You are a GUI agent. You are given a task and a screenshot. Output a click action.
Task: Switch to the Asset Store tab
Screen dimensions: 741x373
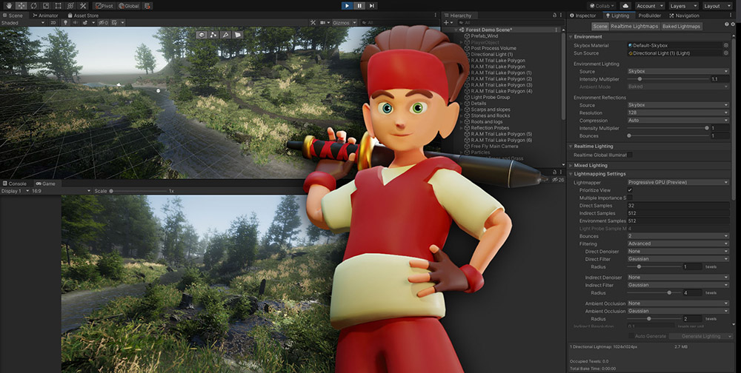83,16
